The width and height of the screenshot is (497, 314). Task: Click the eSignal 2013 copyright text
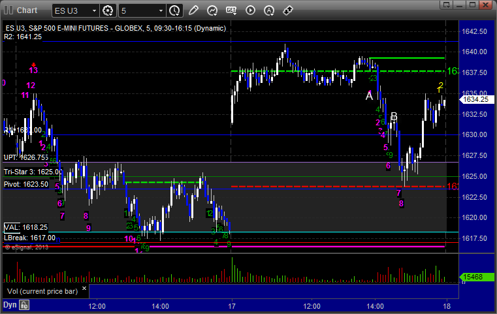coord(27,247)
